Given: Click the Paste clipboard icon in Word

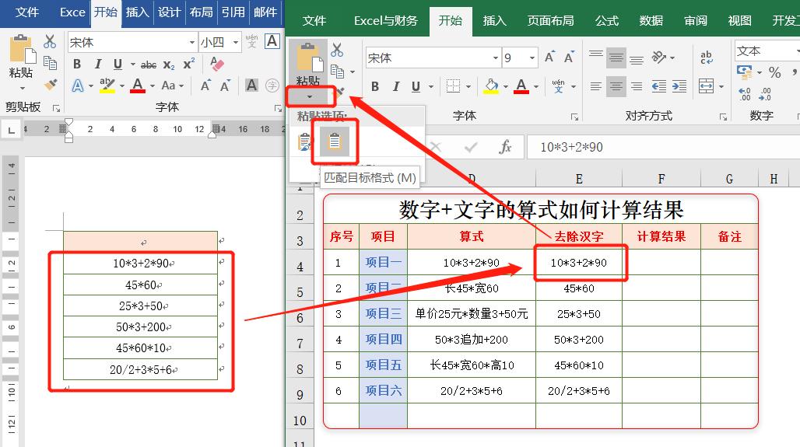Looking at the screenshot, I should [x=22, y=50].
